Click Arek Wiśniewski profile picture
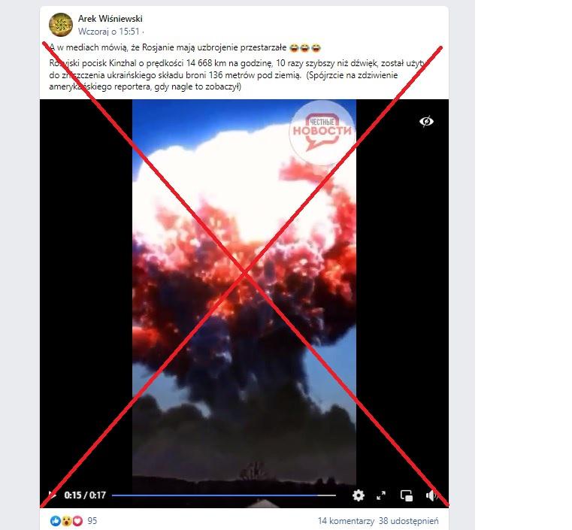Screen dimensions: 572x530 click(x=61, y=25)
